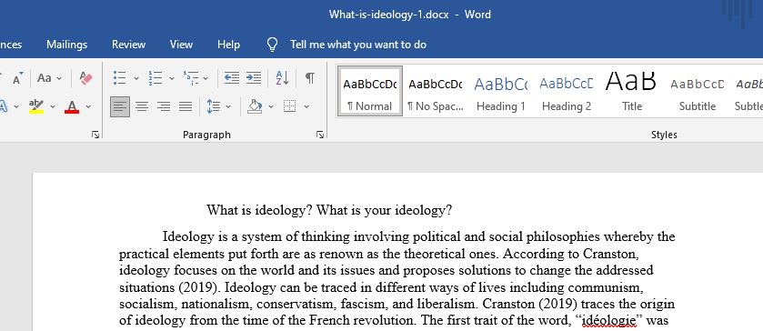Switch to the View tab

(181, 45)
